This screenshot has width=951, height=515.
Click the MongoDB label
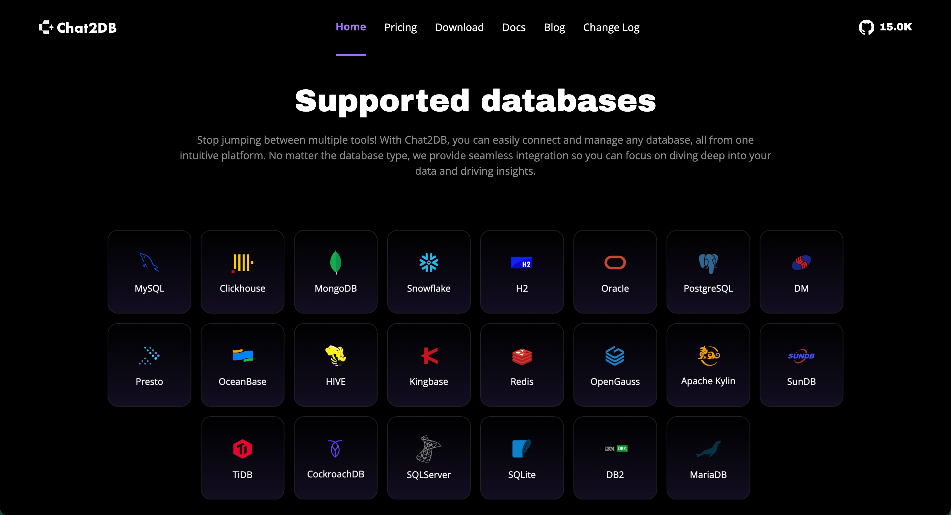coord(335,288)
